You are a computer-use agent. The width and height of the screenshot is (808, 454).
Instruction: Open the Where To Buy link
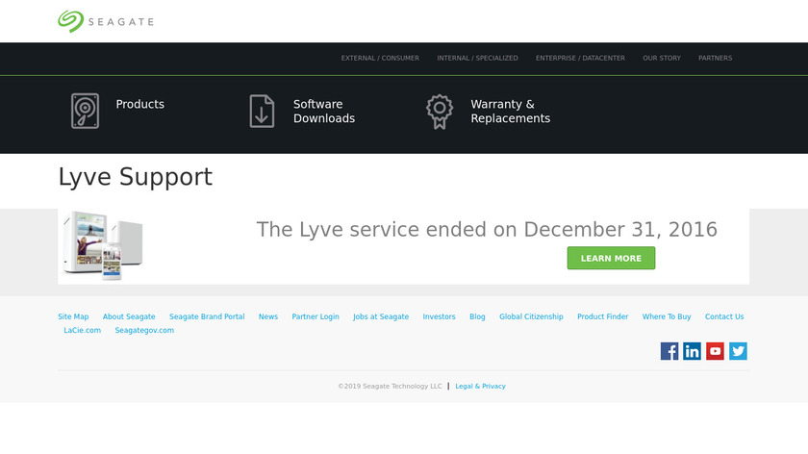(x=667, y=316)
